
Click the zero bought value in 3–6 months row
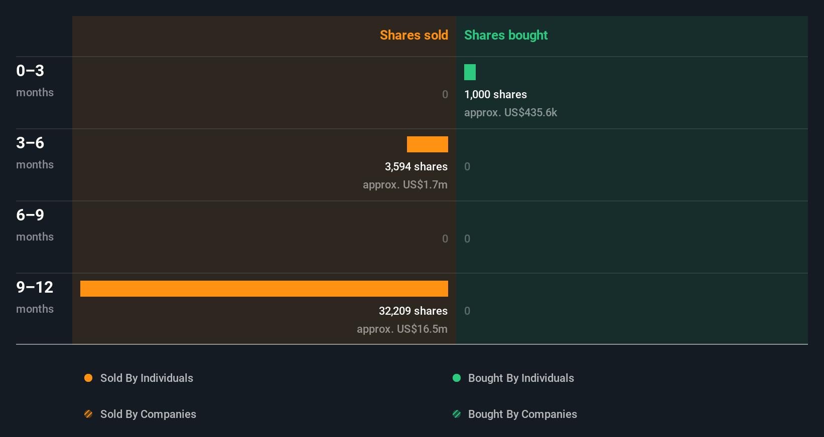467,167
